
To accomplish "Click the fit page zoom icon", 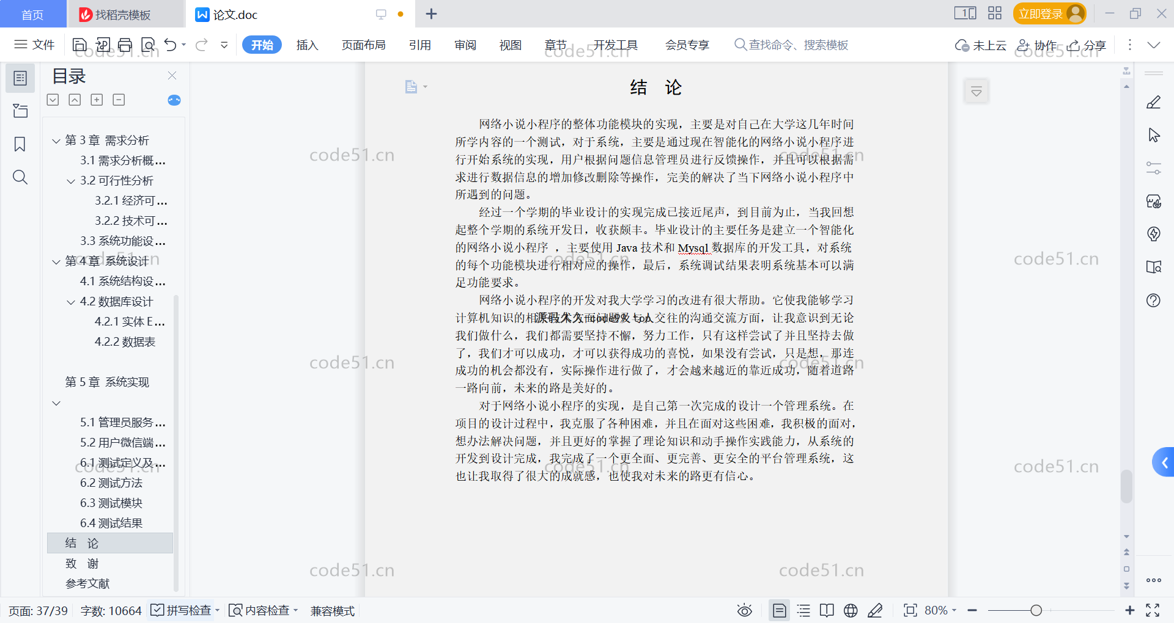I will coord(910,610).
